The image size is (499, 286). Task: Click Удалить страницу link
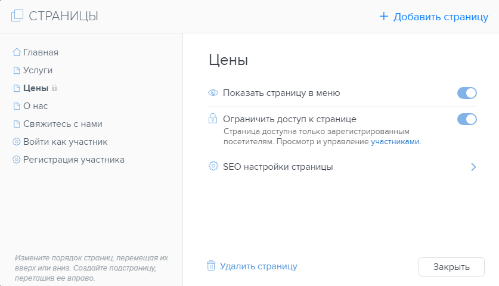[x=258, y=266]
